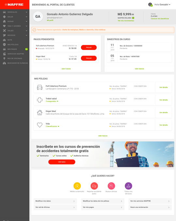The image size is (176, 221).
Task: Open Red de Oficinas location pin in sidebar
Action: pyautogui.click(x=4, y=58)
